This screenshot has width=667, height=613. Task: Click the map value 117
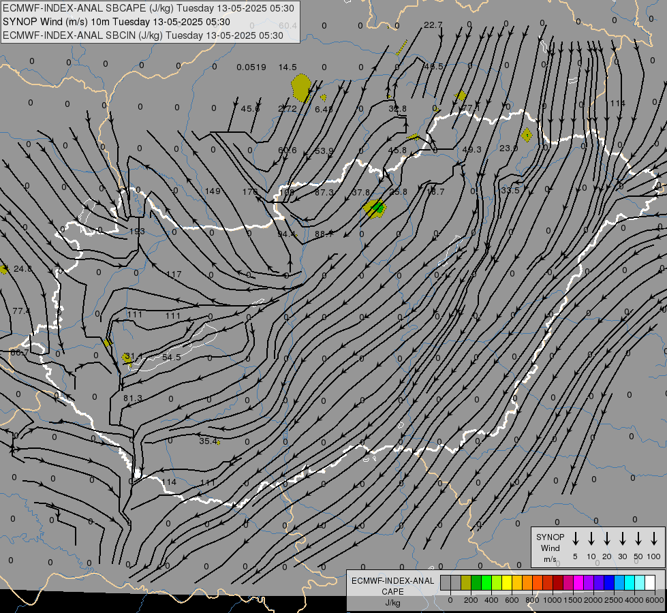tap(174, 274)
